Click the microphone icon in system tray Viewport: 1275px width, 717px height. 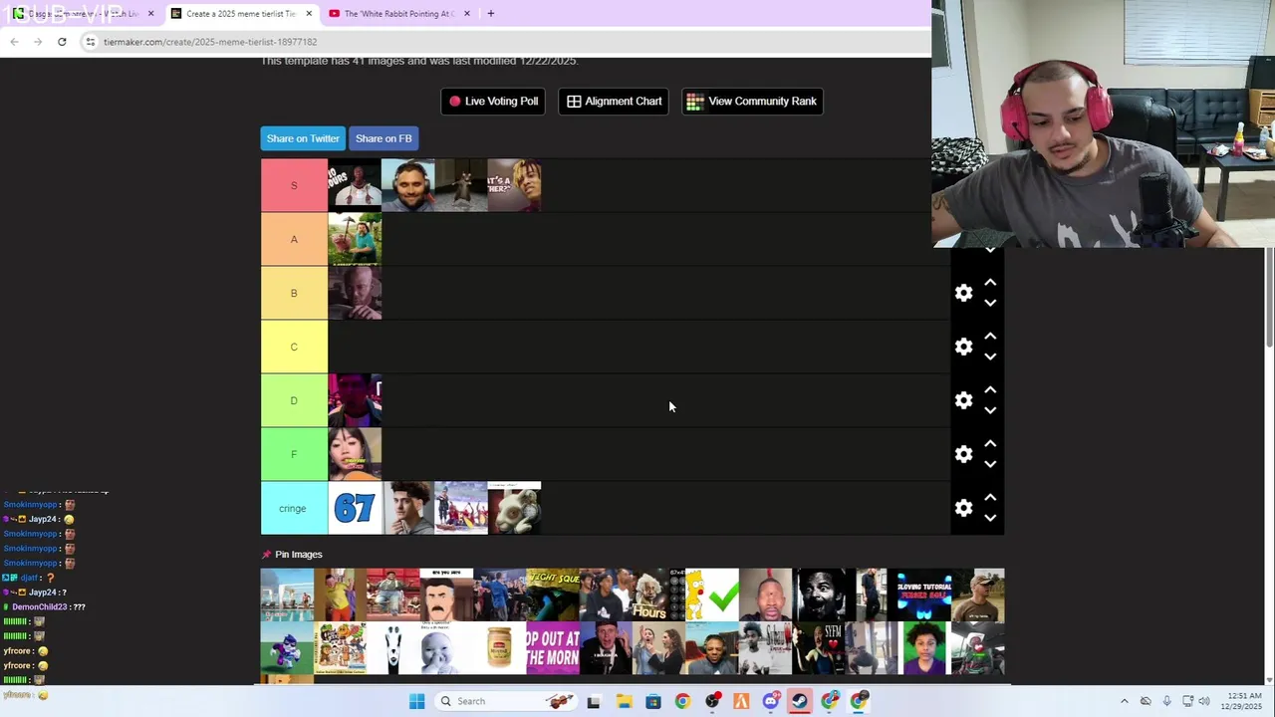(1166, 701)
